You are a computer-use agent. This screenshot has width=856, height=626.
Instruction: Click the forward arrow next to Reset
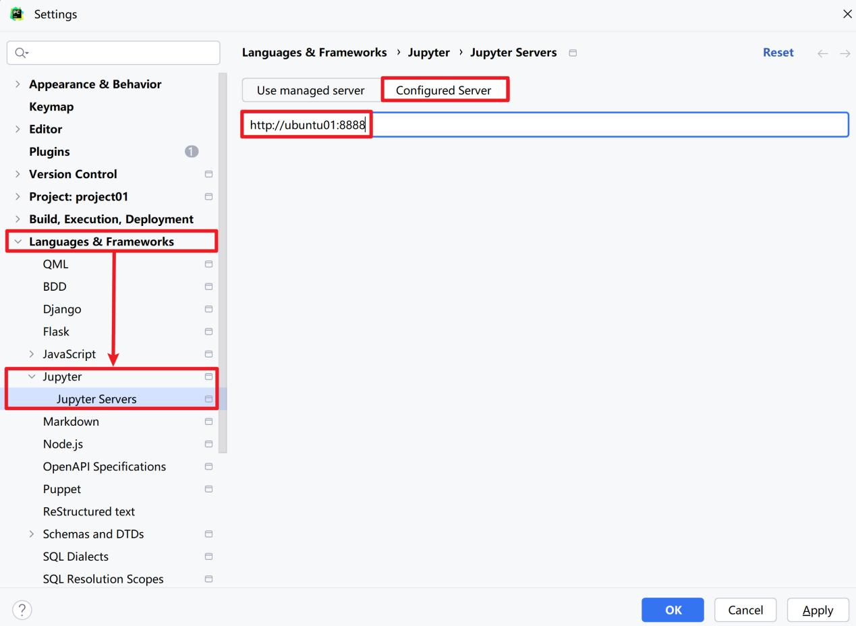click(845, 53)
